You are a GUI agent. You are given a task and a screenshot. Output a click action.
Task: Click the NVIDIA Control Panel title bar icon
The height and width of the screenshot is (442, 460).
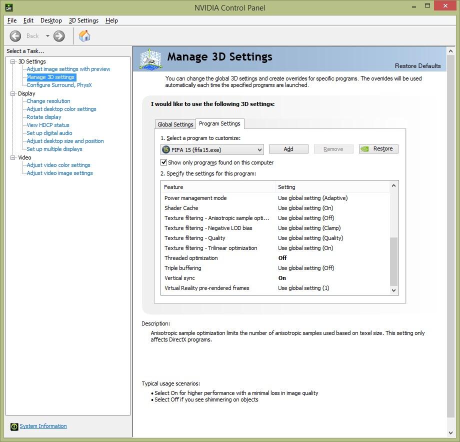click(x=9, y=7)
